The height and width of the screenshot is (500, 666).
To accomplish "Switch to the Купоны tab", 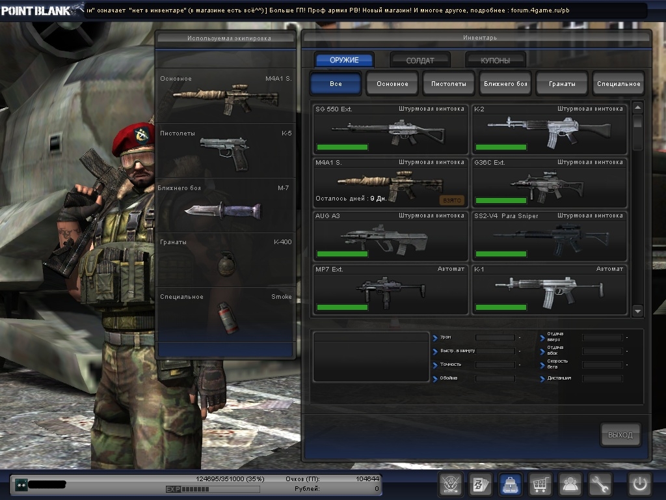I will pyautogui.click(x=495, y=61).
